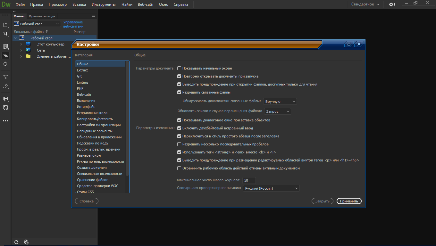Click the Этот компьютер computer icon
Screen dimensions: 436x246
click(28, 44)
